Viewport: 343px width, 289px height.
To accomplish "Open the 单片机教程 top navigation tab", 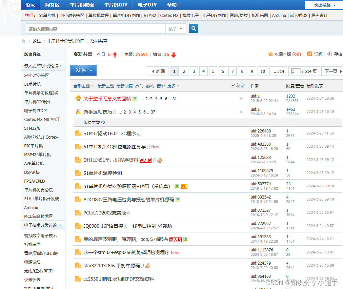I will [82, 5].
